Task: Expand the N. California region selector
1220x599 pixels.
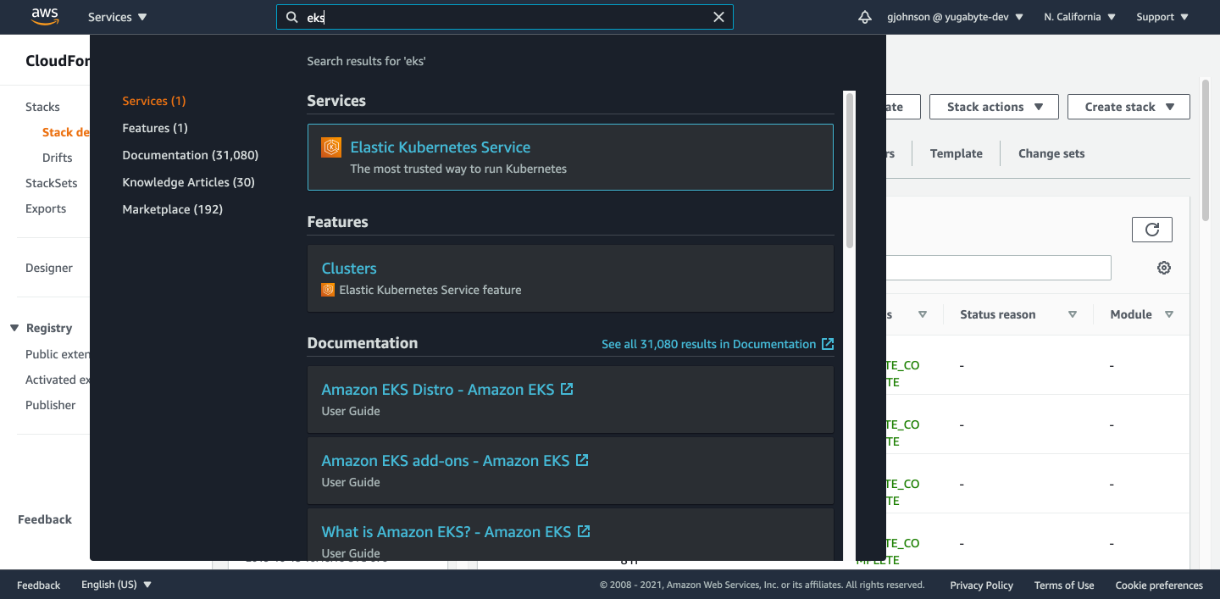Action: click(x=1079, y=17)
